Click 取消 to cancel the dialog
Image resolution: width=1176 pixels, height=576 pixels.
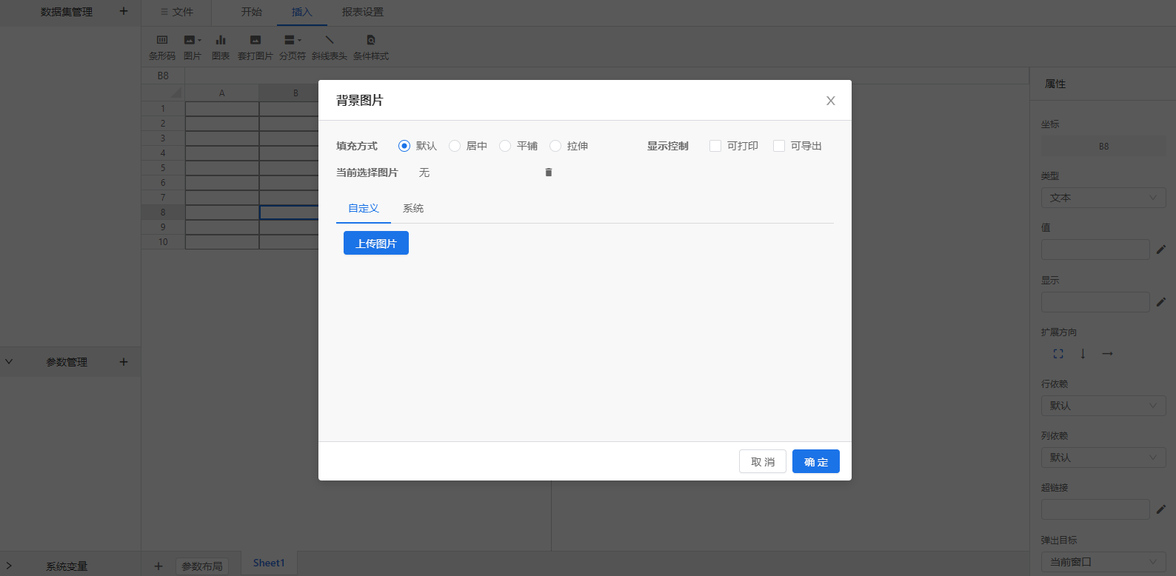coord(763,461)
